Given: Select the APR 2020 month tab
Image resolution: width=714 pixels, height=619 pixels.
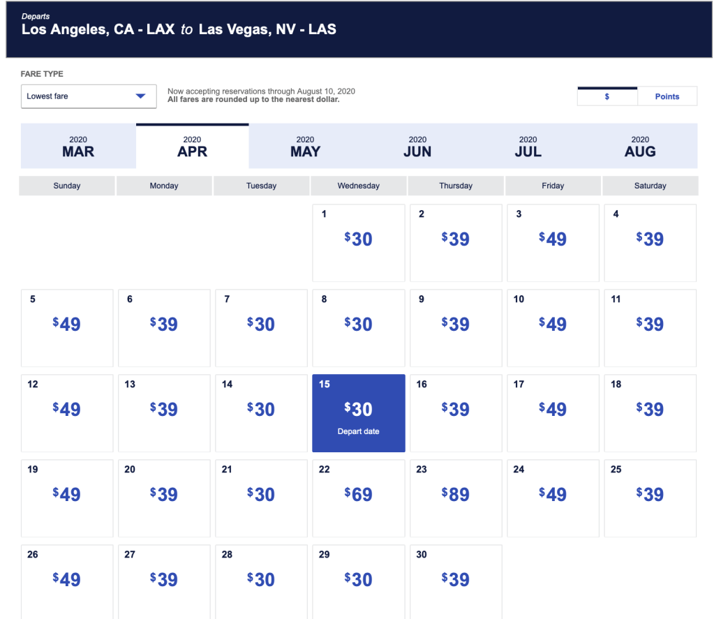Looking at the screenshot, I should 192,147.
